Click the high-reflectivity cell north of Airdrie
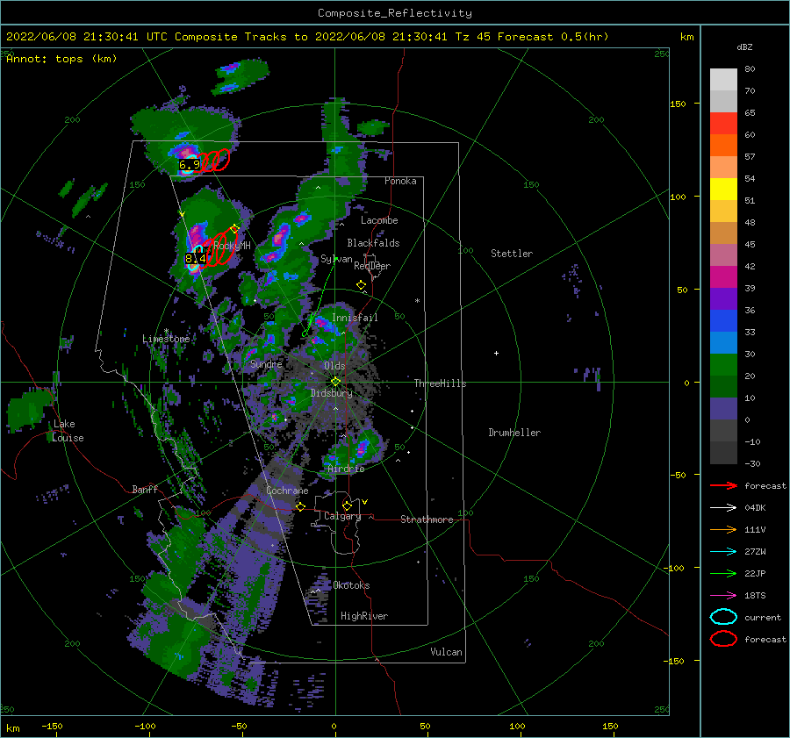 [362, 448]
